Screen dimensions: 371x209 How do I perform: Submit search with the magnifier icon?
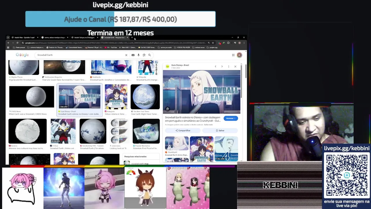(150, 55)
